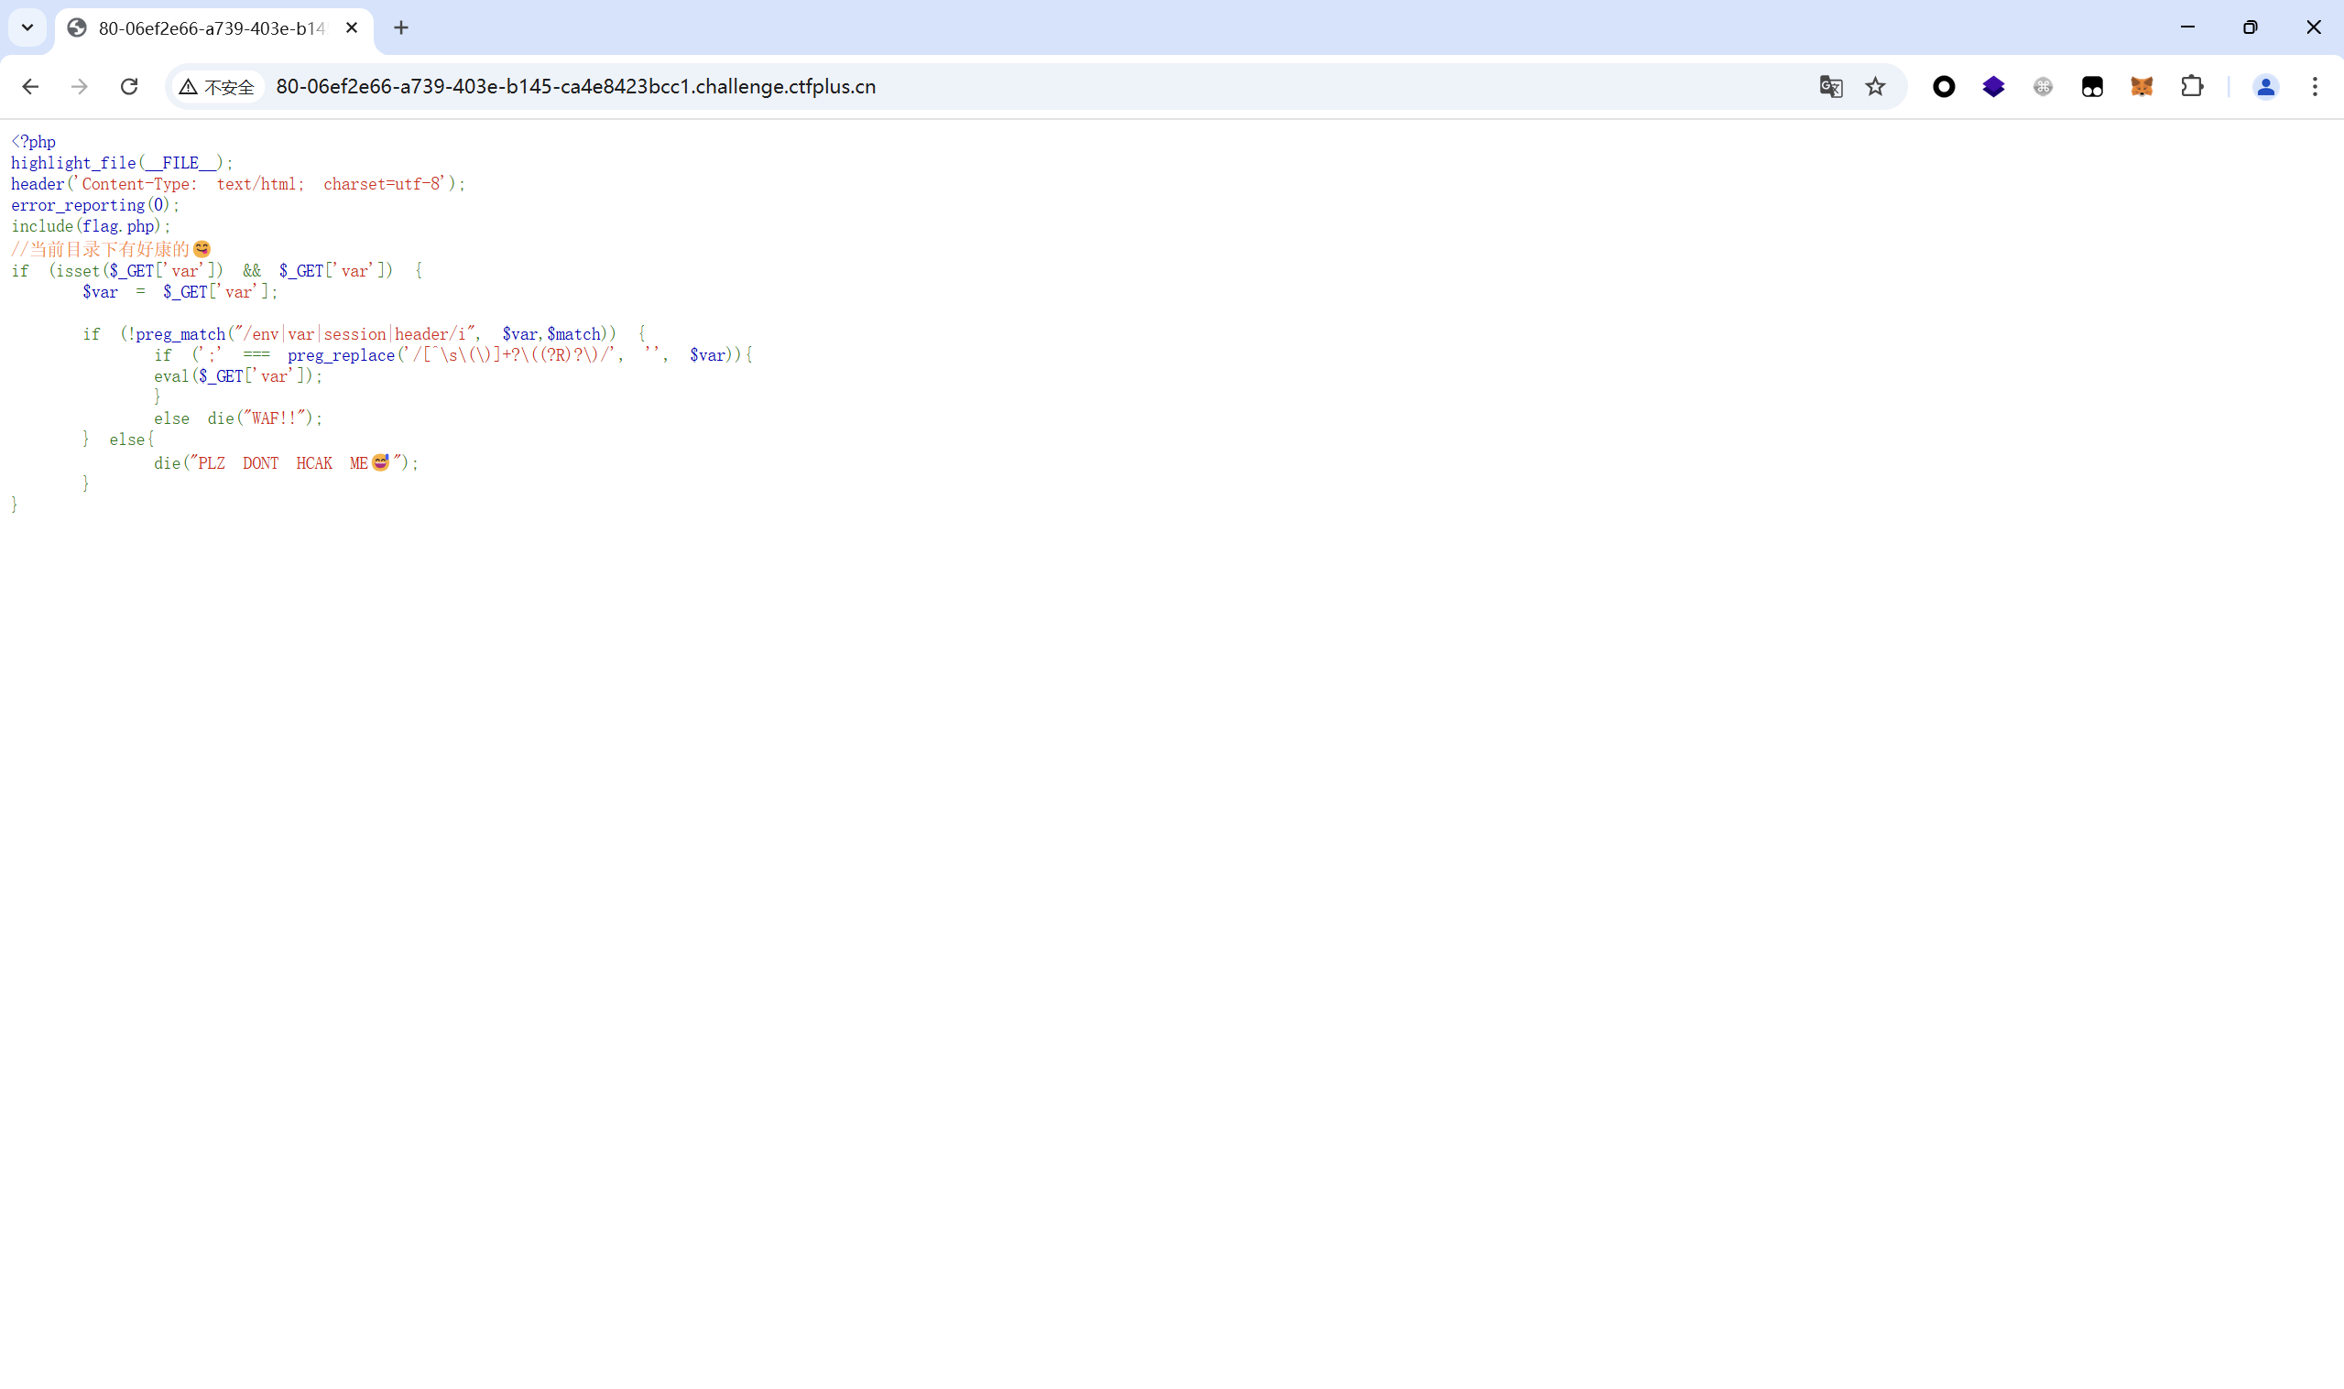
Task: Go back to the previous page
Action: 30,87
